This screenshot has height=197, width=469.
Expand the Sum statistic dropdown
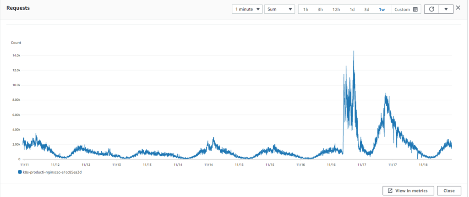279,9
